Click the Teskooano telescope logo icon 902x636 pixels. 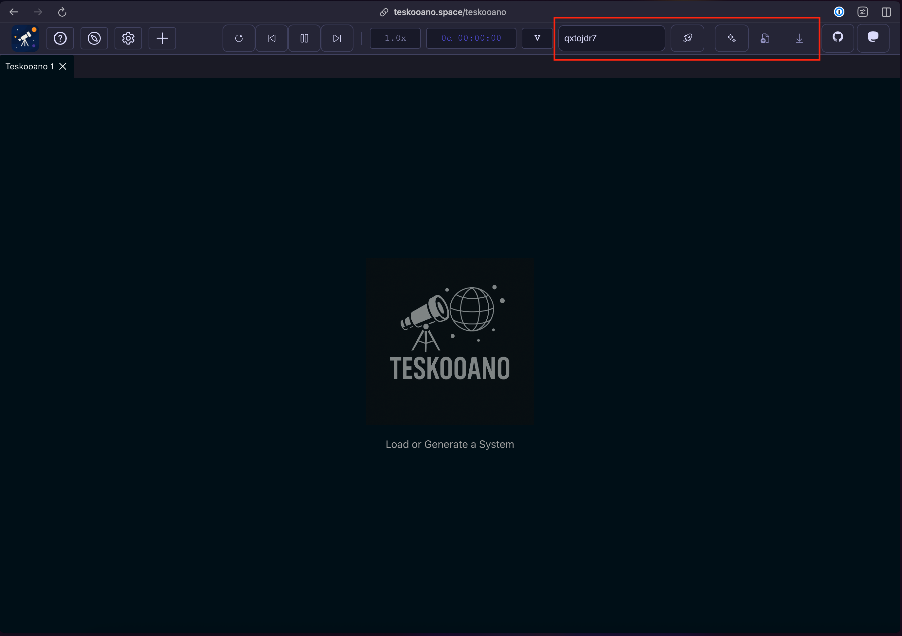[25, 38]
